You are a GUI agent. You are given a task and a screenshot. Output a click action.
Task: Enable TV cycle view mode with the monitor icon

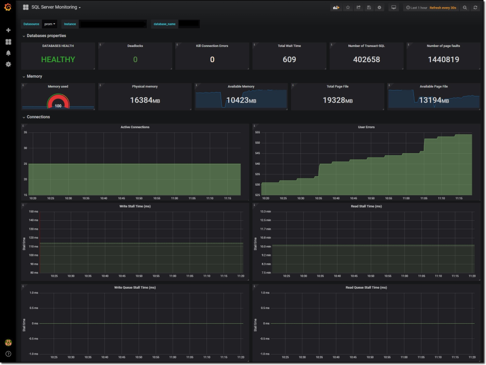pyautogui.click(x=393, y=7)
